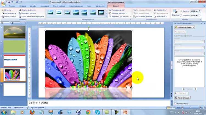
Task: Open picture styles group dialog launcher
Action: [x=130, y=19]
